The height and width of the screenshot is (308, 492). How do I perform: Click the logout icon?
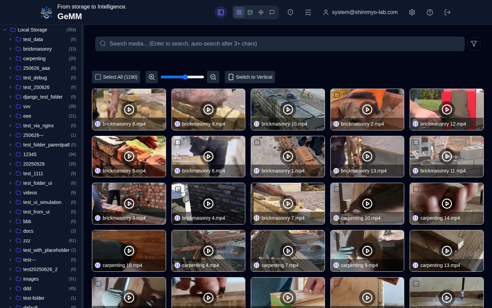click(x=448, y=12)
